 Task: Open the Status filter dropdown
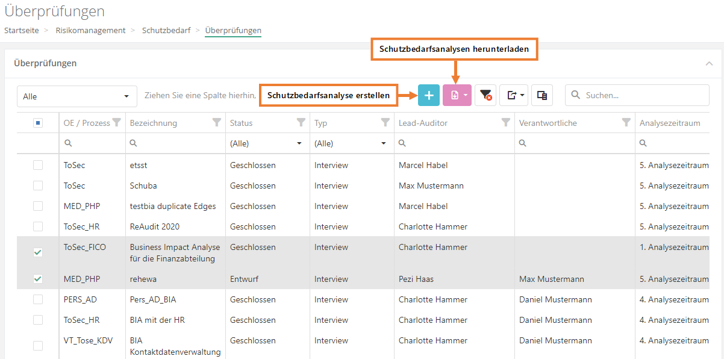266,143
